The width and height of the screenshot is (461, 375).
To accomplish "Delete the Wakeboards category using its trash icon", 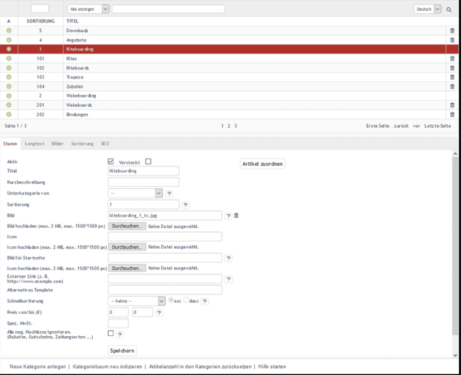I will pyautogui.click(x=452, y=105).
